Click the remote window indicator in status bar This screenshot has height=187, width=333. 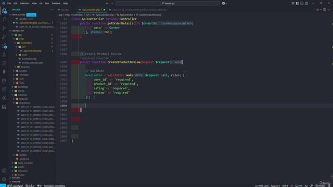[x=3, y=185]
